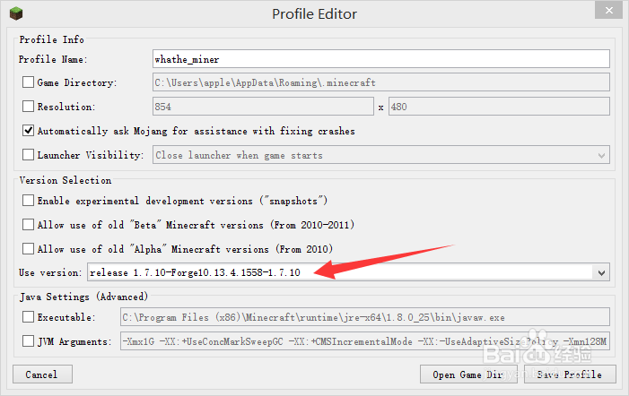Viewport: 629px width, 396px height.
Task: Click the Profile Editor title text
Action: [314, 14]
